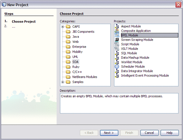Click the Composite Application project icon
The width and height of the screenshot is (183, 140).
coord(117,31)
